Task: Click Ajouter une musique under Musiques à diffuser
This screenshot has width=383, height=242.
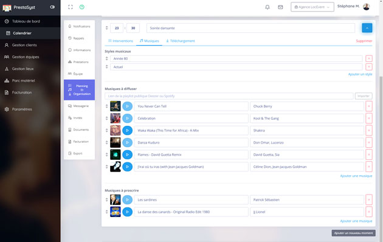Action: tap(356, 176)
